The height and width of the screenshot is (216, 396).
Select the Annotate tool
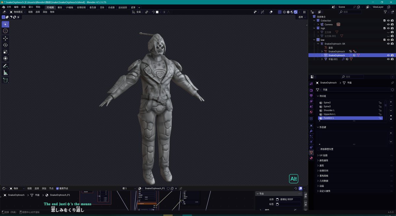(5, 66)
